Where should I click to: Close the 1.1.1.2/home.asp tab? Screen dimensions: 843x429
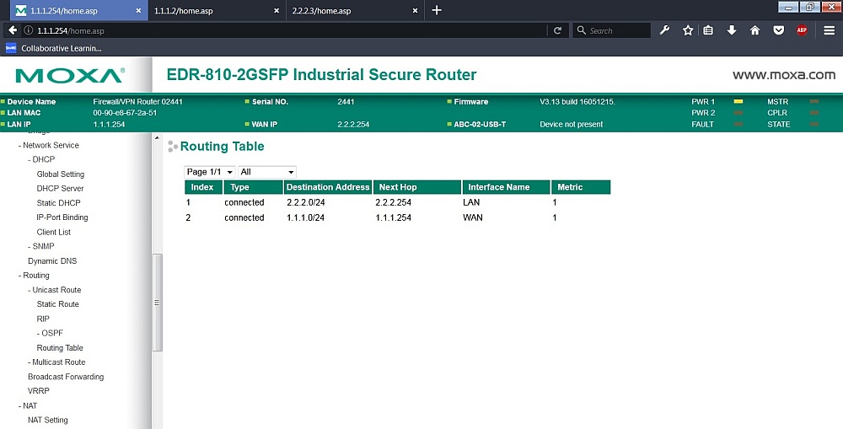point(277,11)
